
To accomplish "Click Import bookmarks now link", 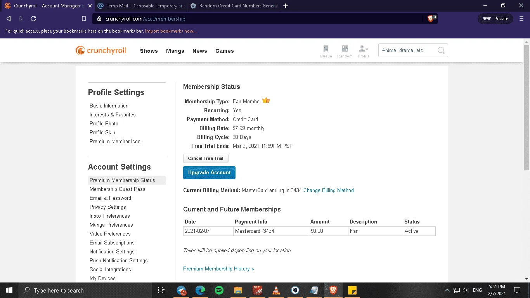I will 171,31.
